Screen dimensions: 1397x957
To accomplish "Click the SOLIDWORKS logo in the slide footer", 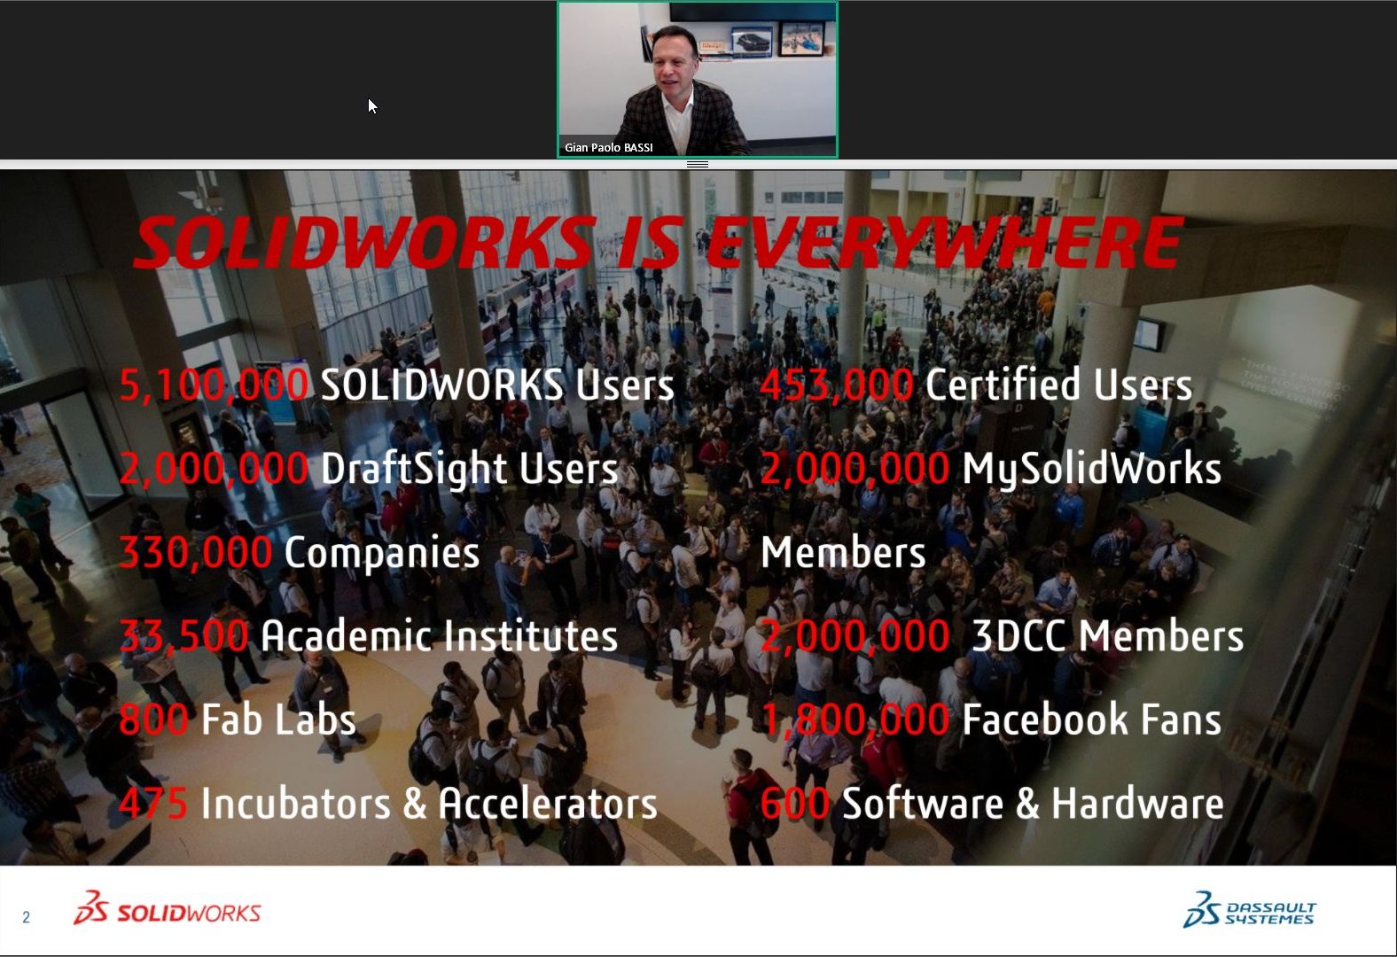I will (x=167, y=909).
